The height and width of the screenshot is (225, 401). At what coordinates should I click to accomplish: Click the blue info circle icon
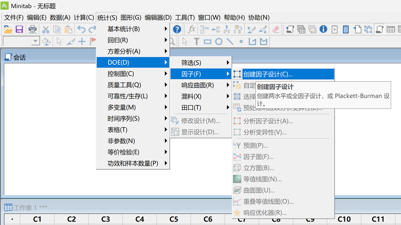(323, 29)
